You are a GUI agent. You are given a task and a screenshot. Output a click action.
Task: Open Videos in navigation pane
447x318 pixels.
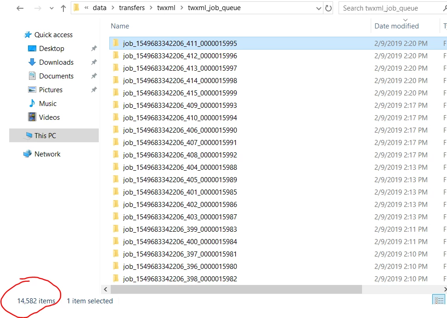pyautogui.click(x=49, y=117)
